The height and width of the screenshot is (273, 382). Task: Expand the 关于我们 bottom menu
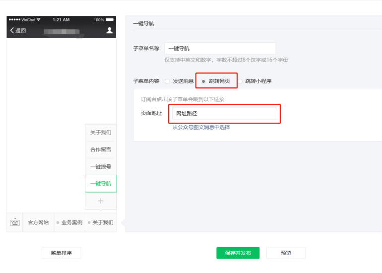tap(101, 222)
